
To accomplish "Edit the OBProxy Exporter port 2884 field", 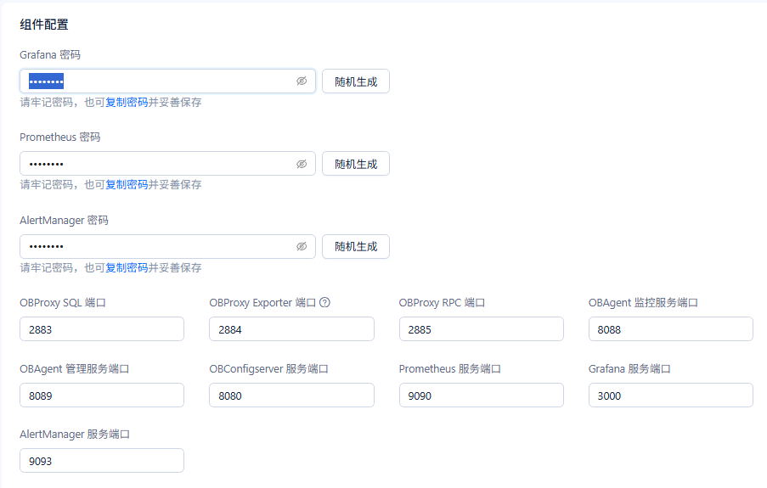I will coord(291,329).
